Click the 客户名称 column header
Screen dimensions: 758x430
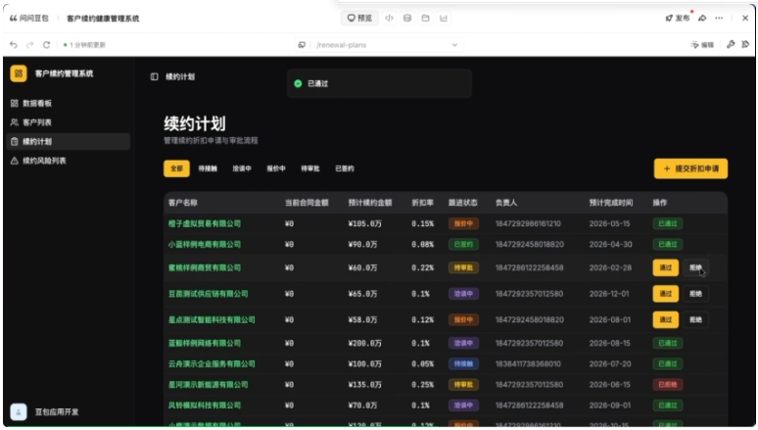click(x=183, y=203)
